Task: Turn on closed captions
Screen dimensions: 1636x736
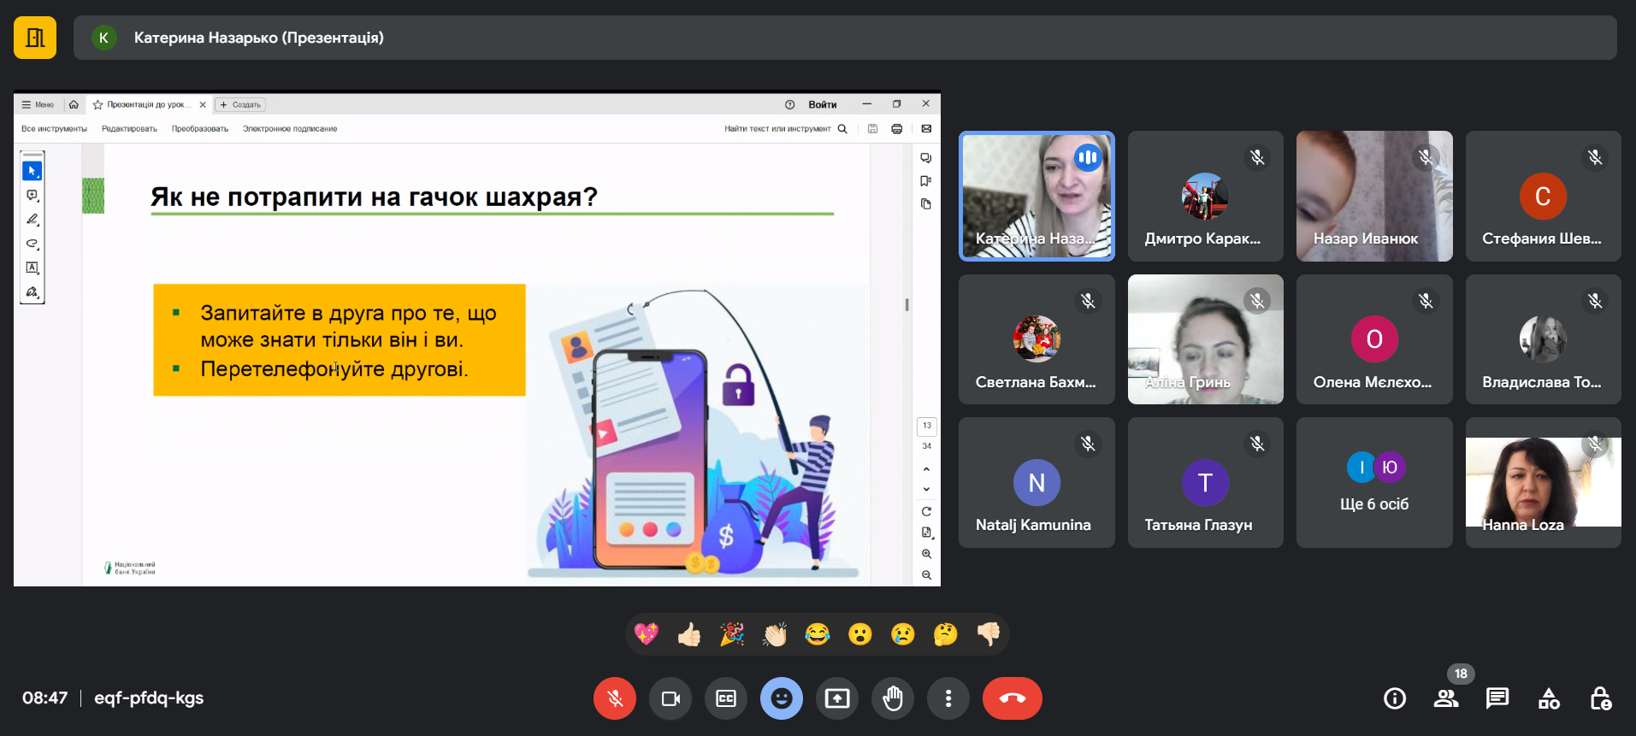Action: [x=726, y=698]
